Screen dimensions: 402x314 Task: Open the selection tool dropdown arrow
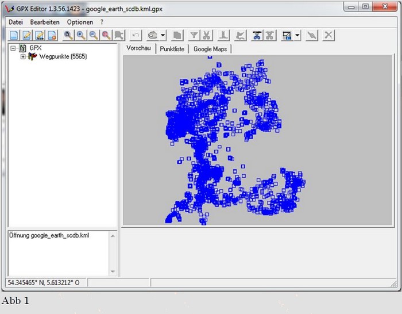click(x=297, y=36)
